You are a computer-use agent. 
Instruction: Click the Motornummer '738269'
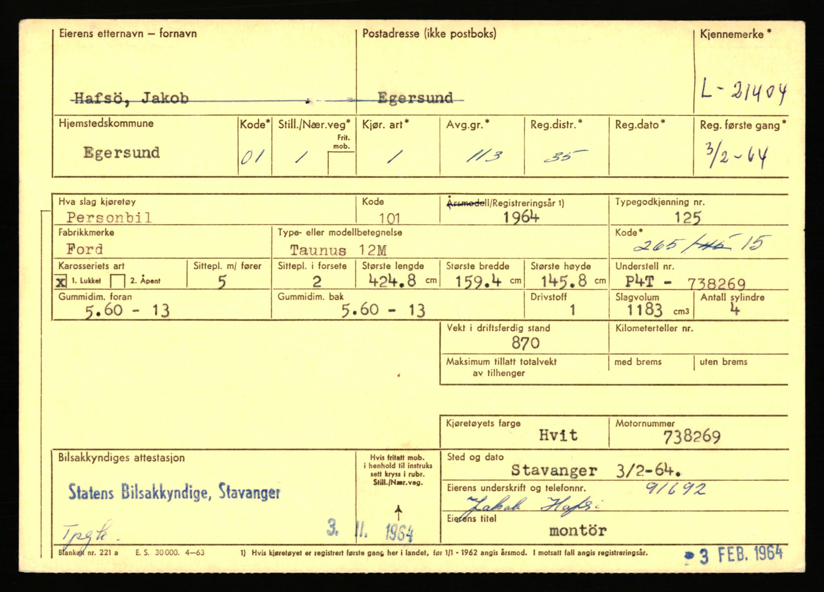pos(692,437)
